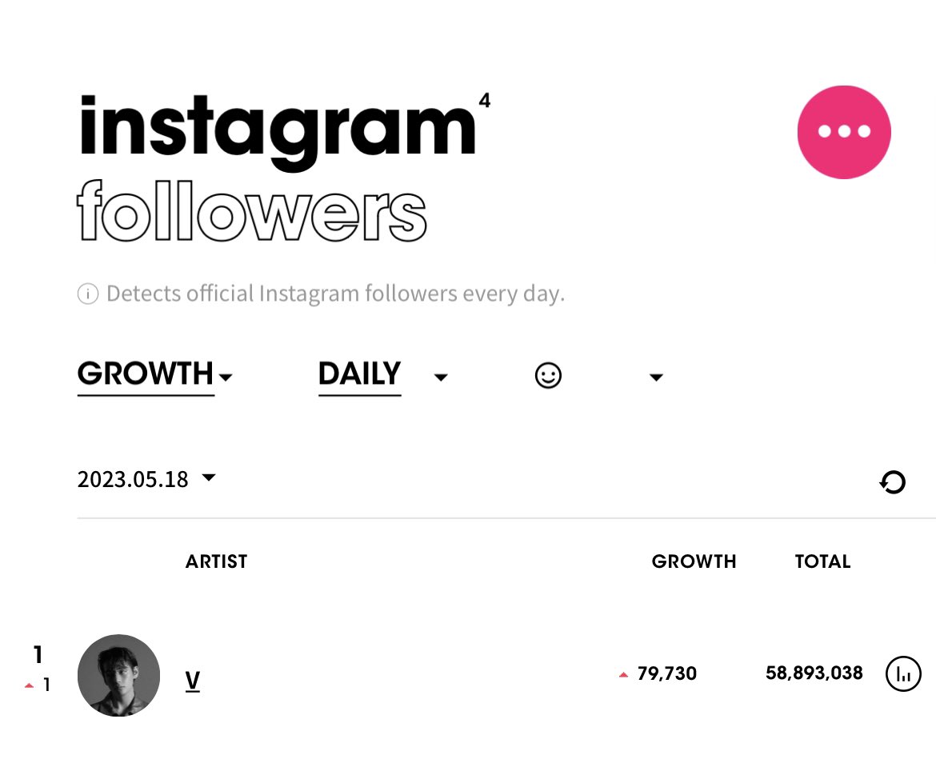The height and width of the screenshot is (771, 936).
Task: Click the followers outlined heading
Action: [252, 210]
